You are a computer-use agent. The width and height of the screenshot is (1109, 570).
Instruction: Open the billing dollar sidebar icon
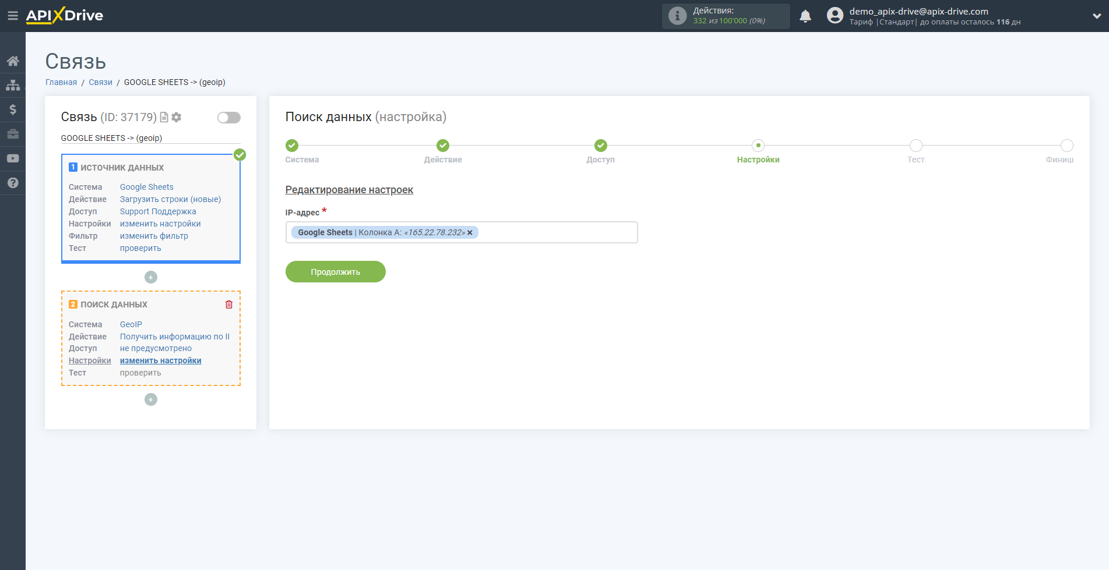(13, 109)
